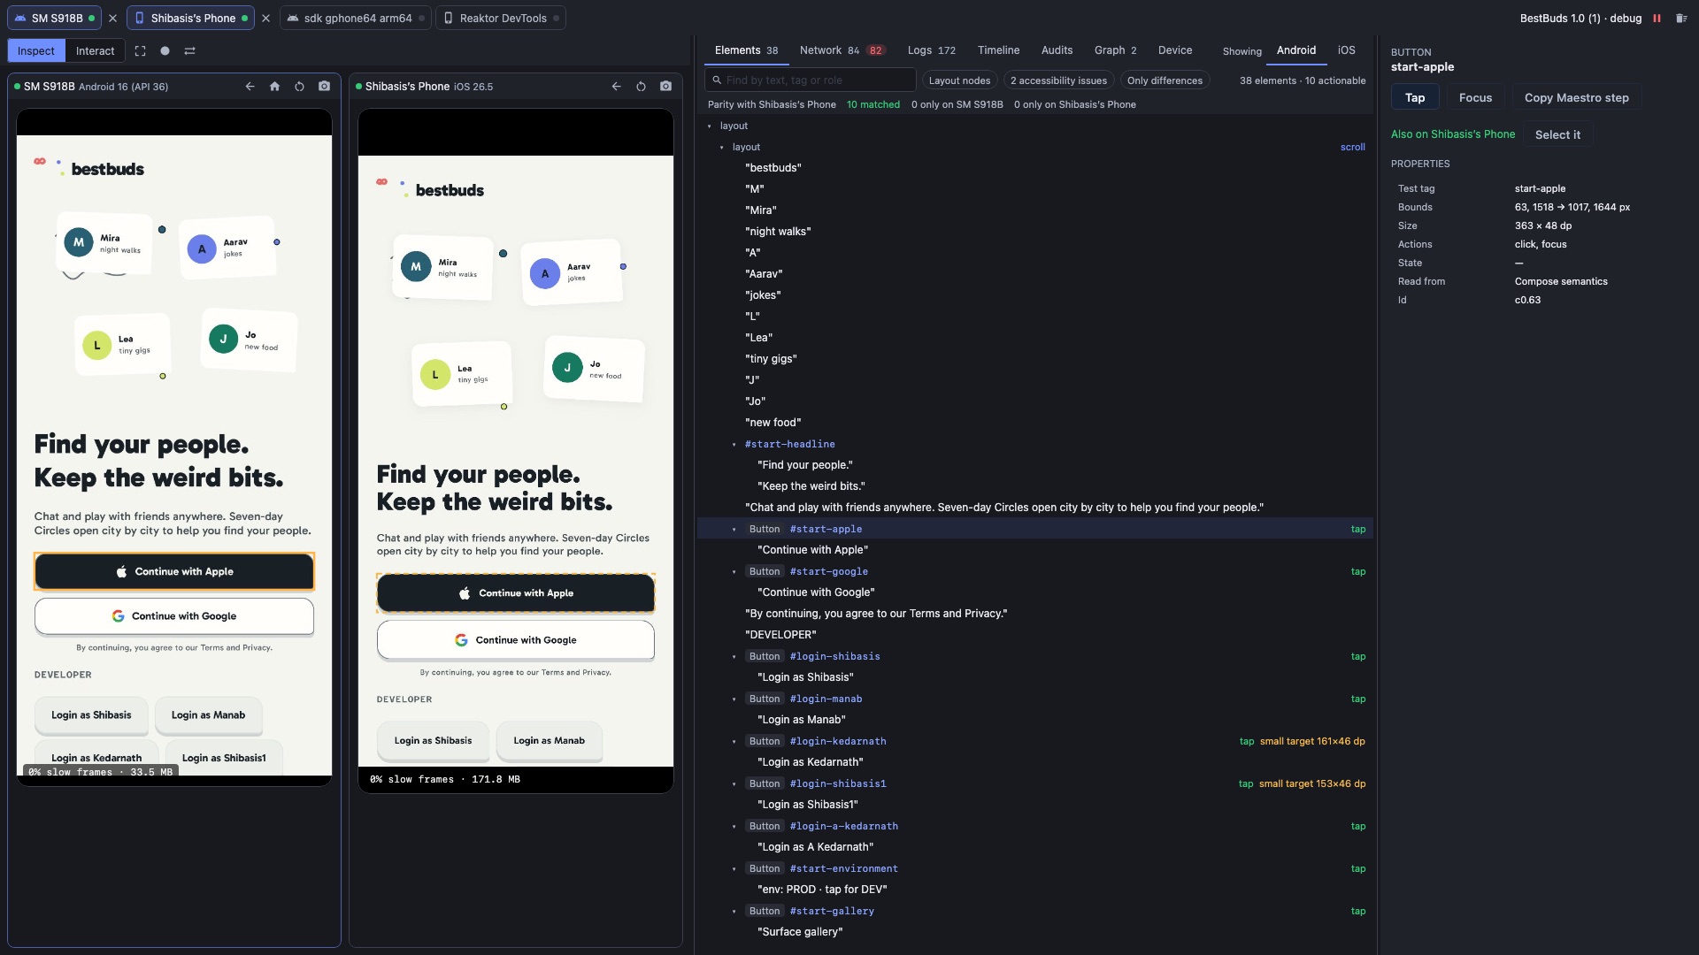
Task: Capture screenshot of Shibasis's Phone
Action: (665, 87)
